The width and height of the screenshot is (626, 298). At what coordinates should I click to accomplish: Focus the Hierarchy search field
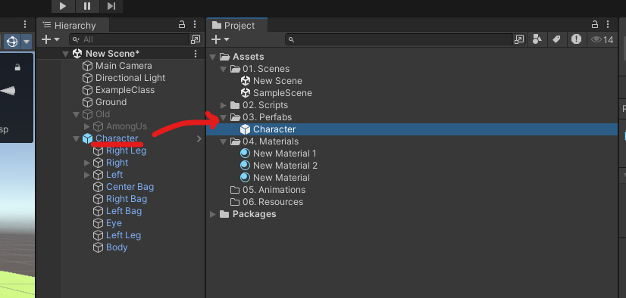point(130,39)
